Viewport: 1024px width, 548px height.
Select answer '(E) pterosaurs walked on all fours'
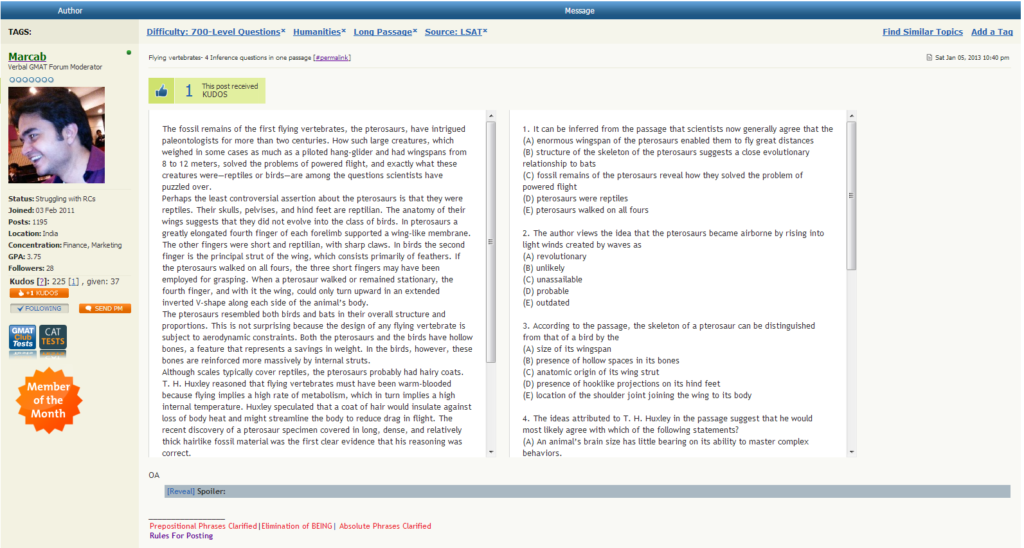[x=586, y=210]
